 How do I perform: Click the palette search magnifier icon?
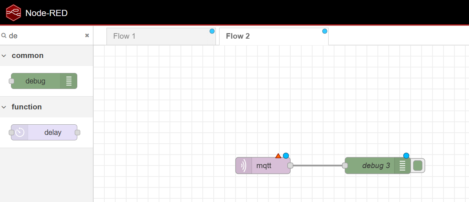4,35
